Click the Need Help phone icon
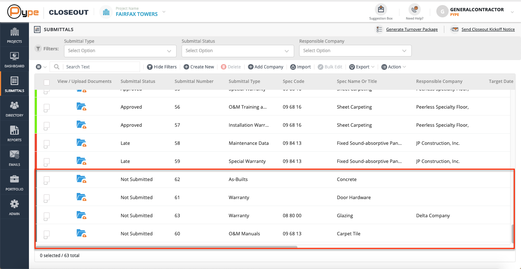This screenshot has height=269, width=521. point(414,9)
